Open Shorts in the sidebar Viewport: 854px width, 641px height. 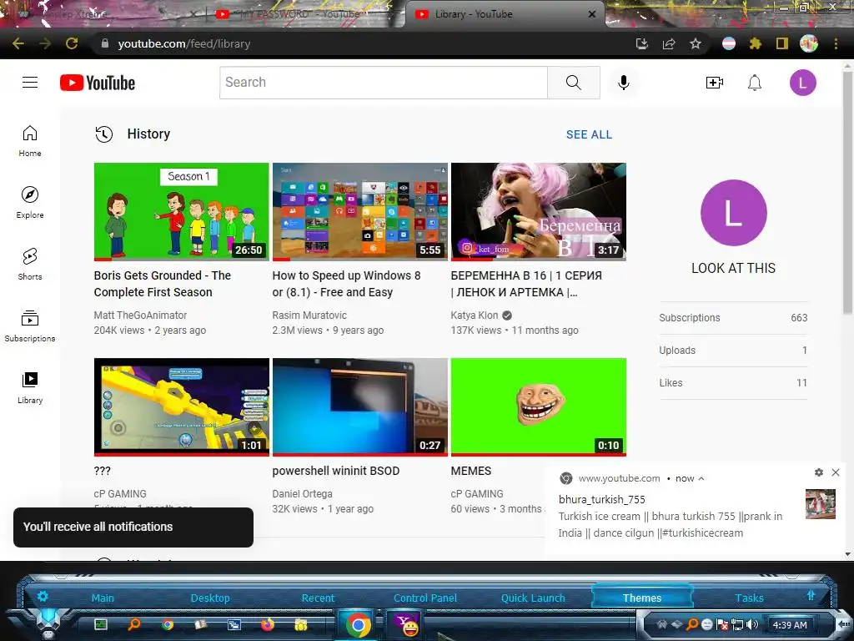30,265
